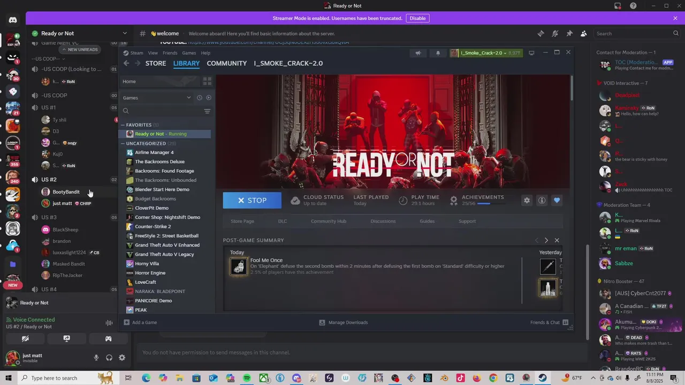Viewport: 685px width, 385px height.
Task: Go to Steam STORE tab
Action: (x=156, y=63)
